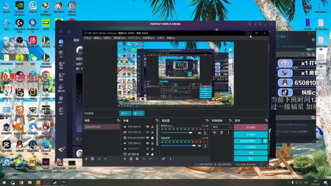Click the NetEase Cloud Music desktop shortcut
The height and width of the screenshot is (186, 331).
click(x=33, y=42)
